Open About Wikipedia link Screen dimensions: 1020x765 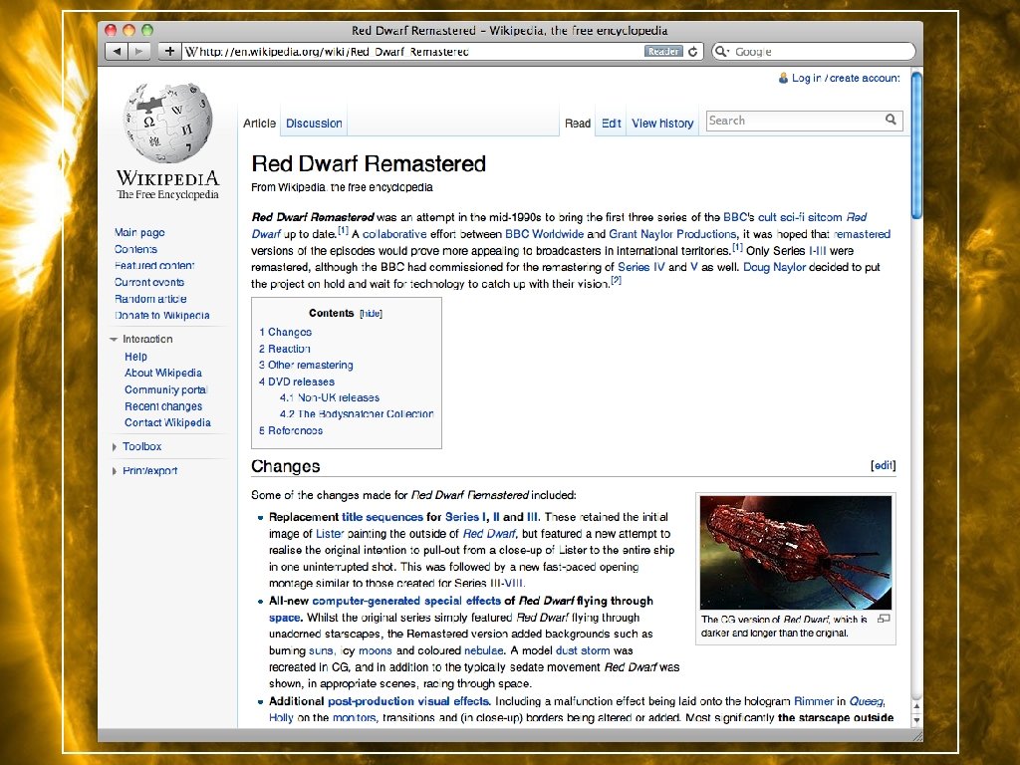tap(163, 373)
